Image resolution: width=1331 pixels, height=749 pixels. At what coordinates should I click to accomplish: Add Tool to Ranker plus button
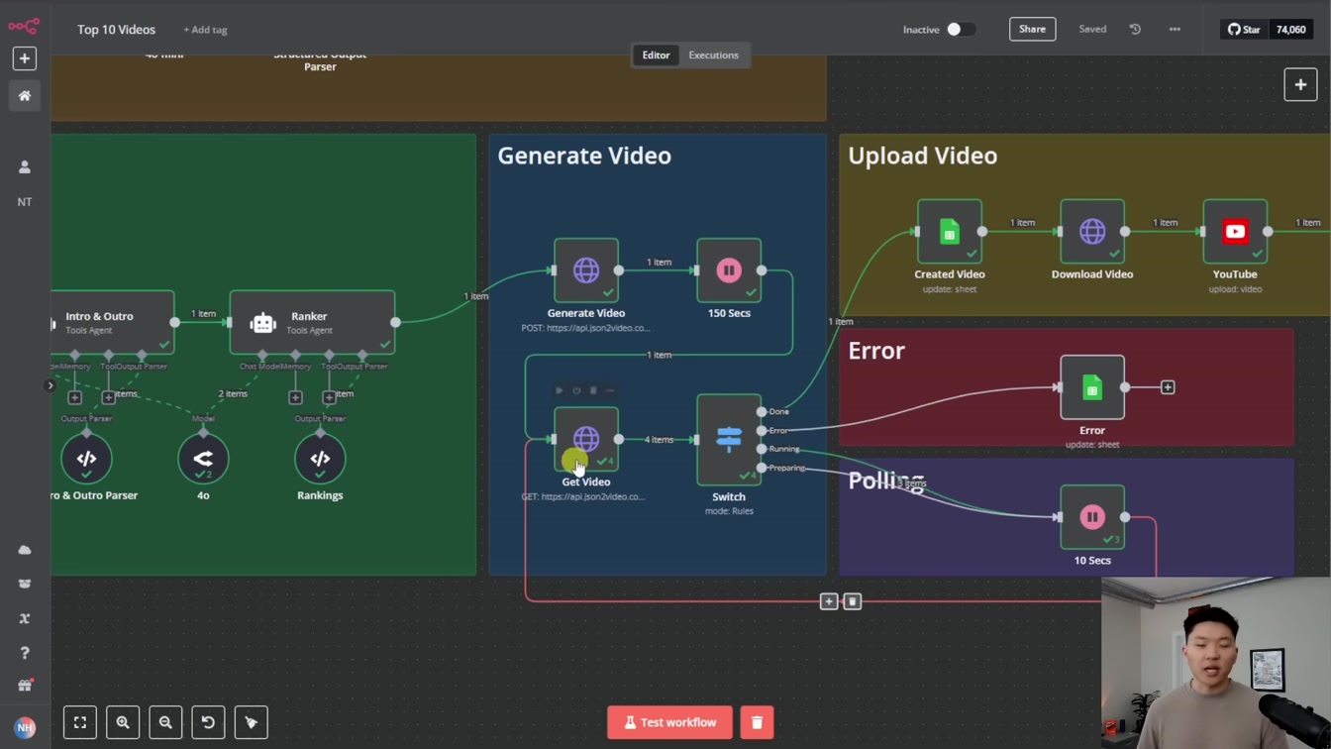(329, 397)
